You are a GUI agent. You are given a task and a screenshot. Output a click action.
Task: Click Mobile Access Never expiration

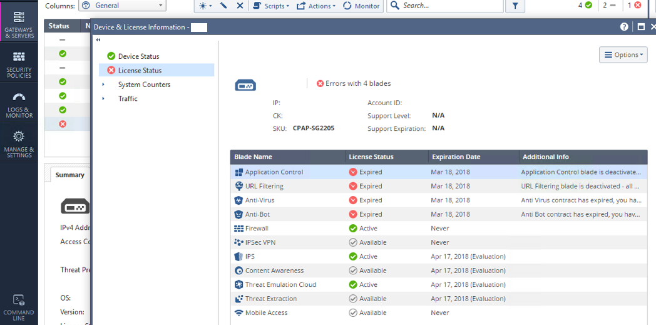(440, 313)
